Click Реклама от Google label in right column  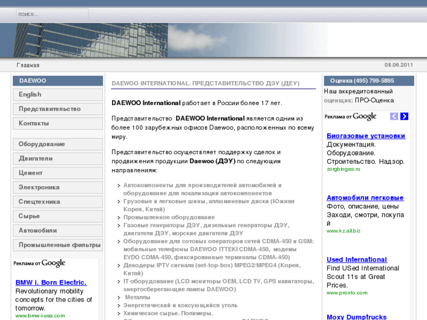(351, 117)
